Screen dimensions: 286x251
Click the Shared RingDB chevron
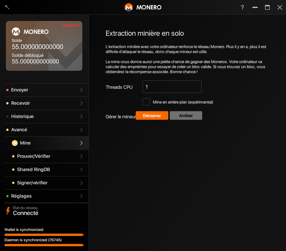(81, 170)
